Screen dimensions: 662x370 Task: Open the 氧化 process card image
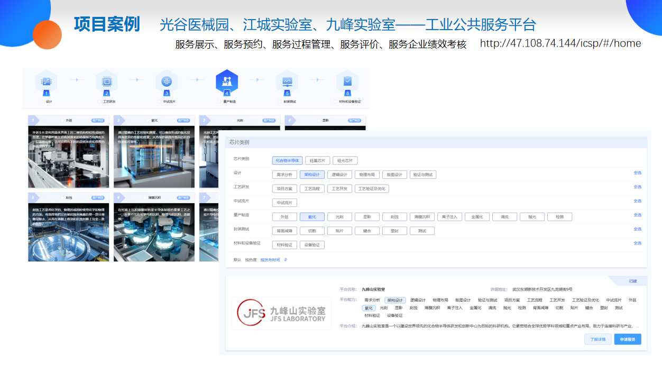point(154,157)
